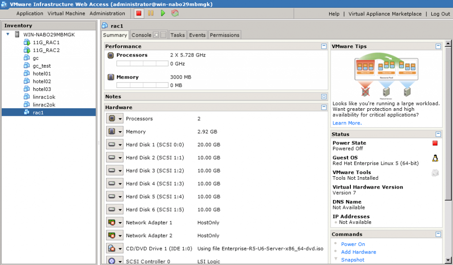Click the Network Adapter 1 device icon

point(112,223)
